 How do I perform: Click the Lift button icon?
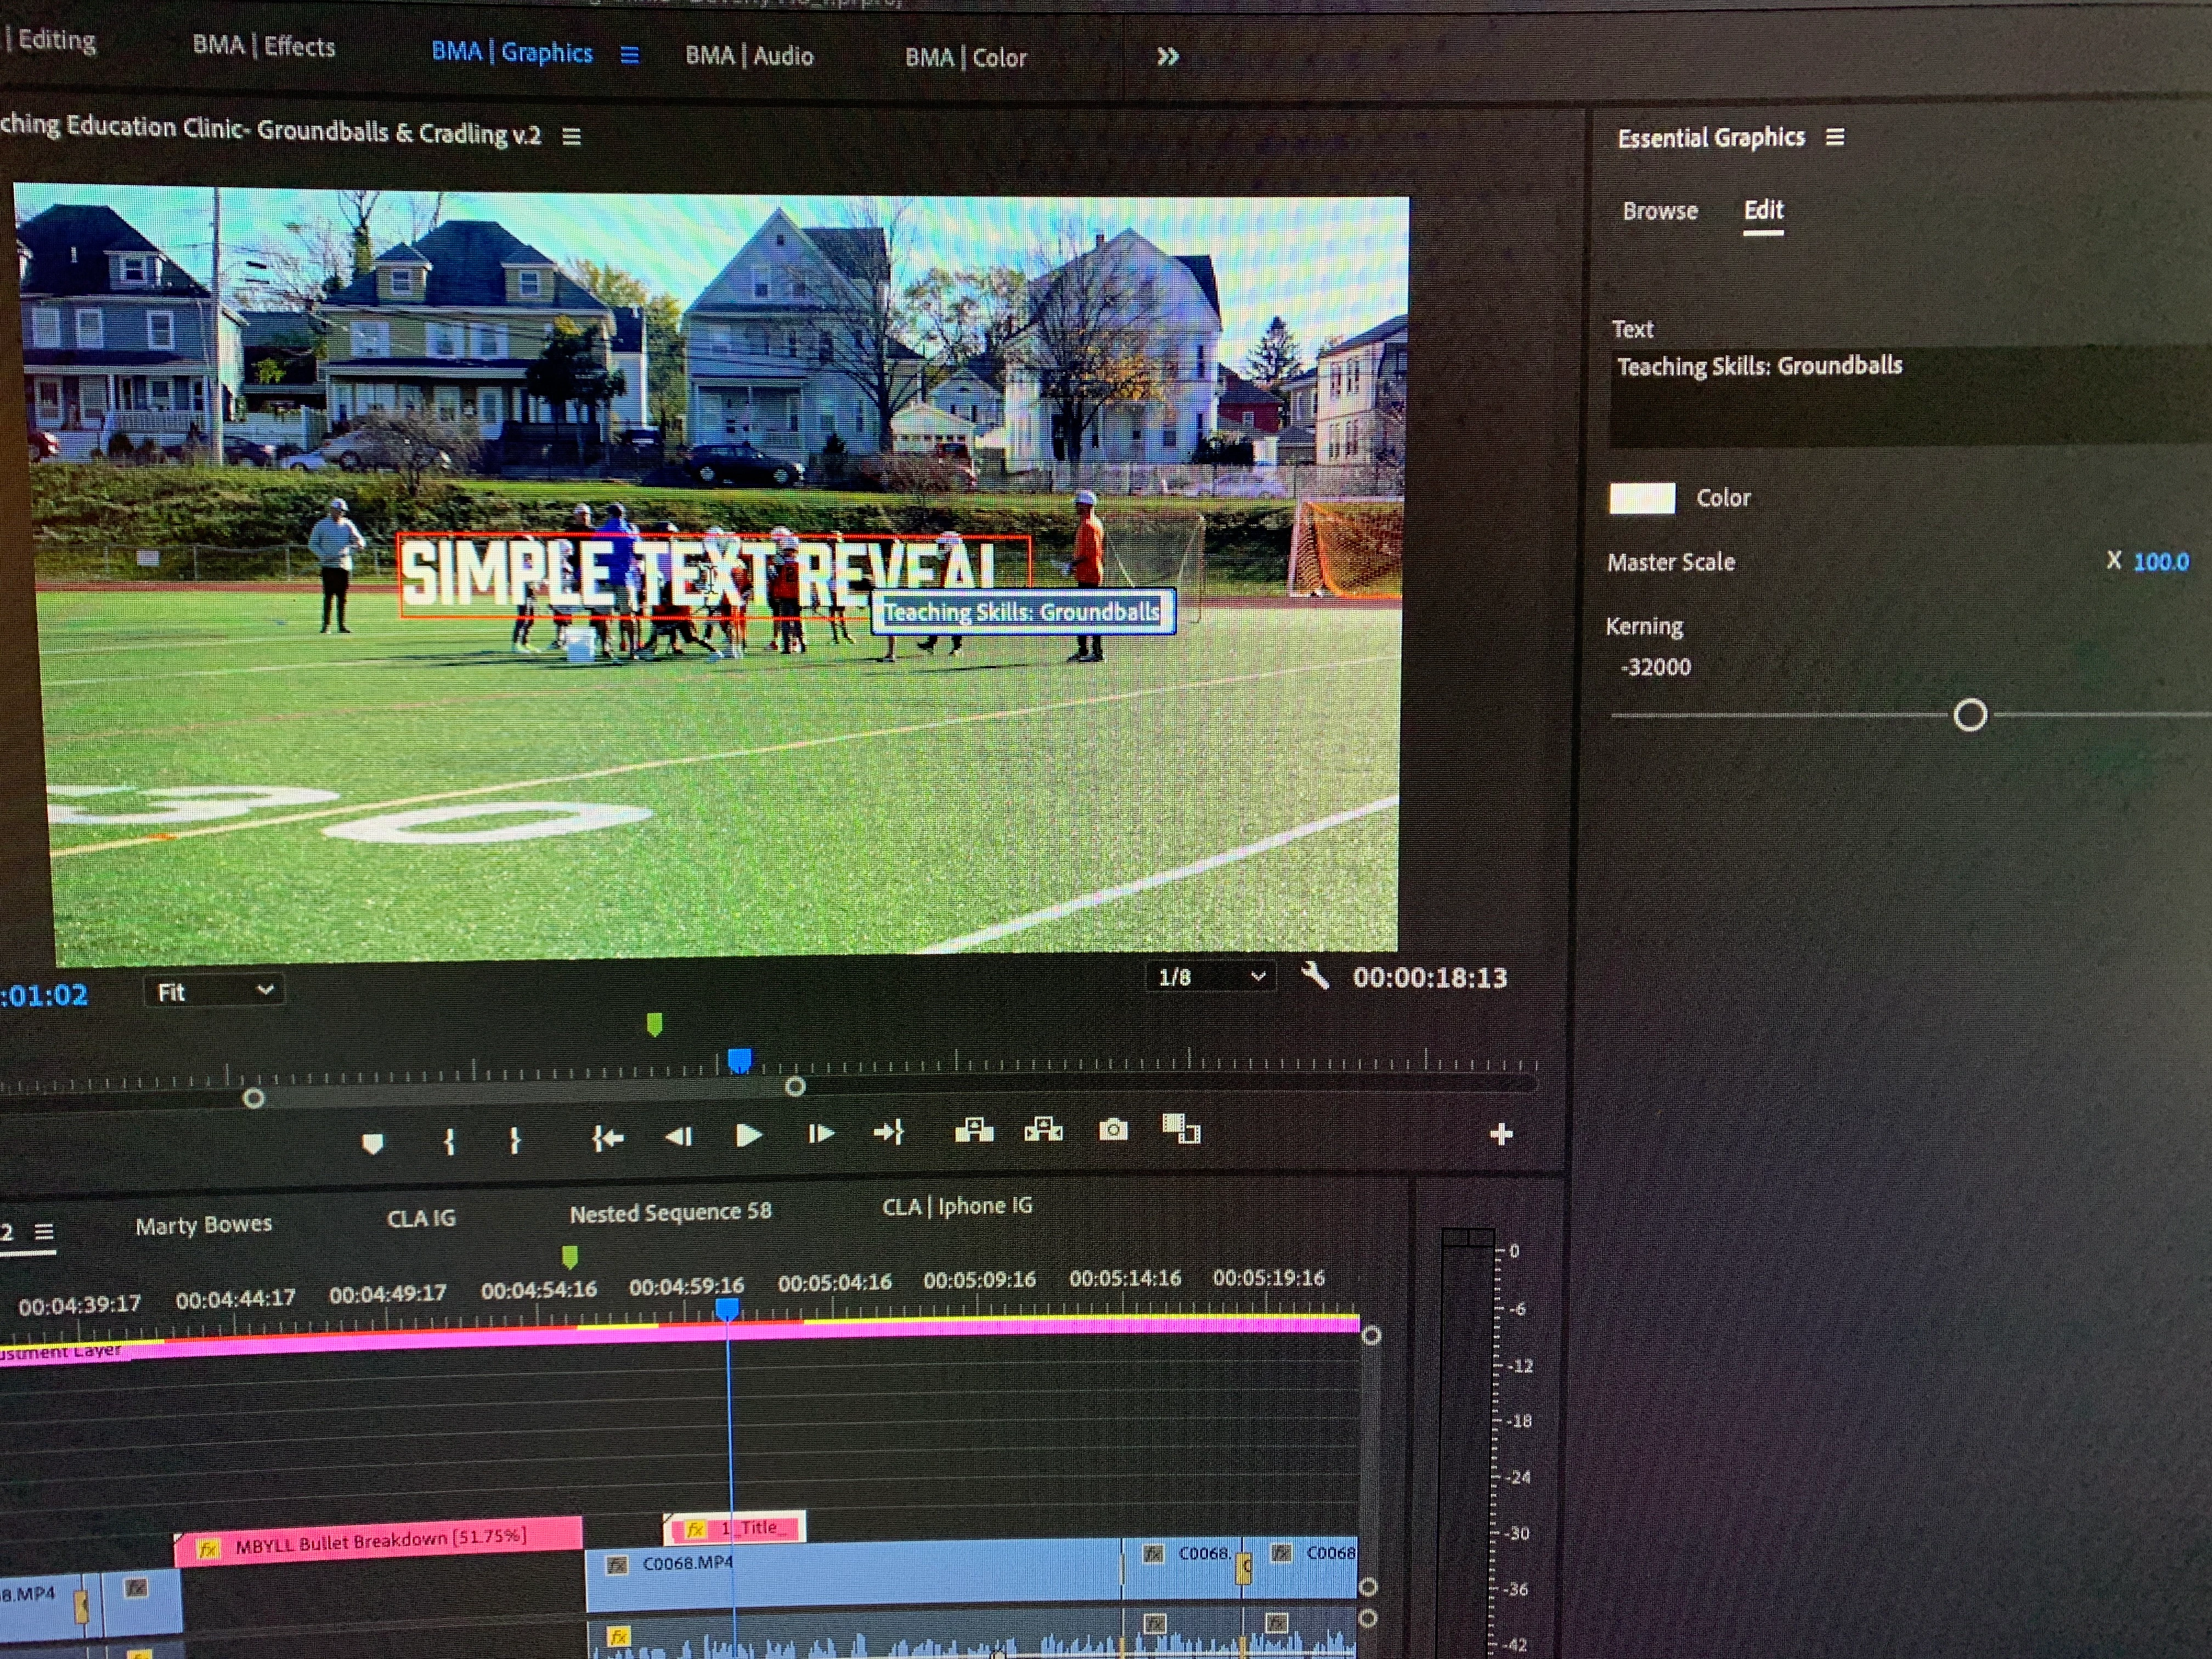[x=974, y=1131]
